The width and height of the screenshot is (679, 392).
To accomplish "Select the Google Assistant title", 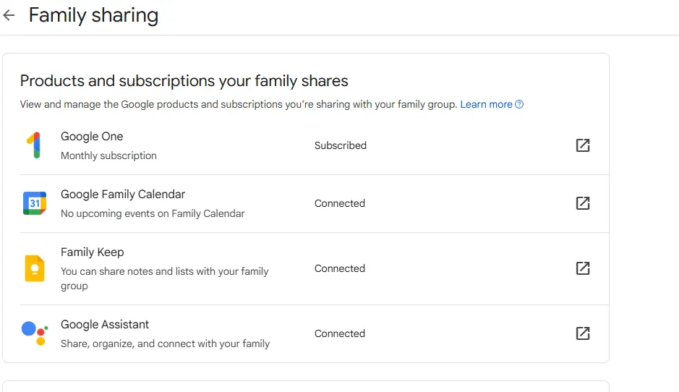I will 105,325.
